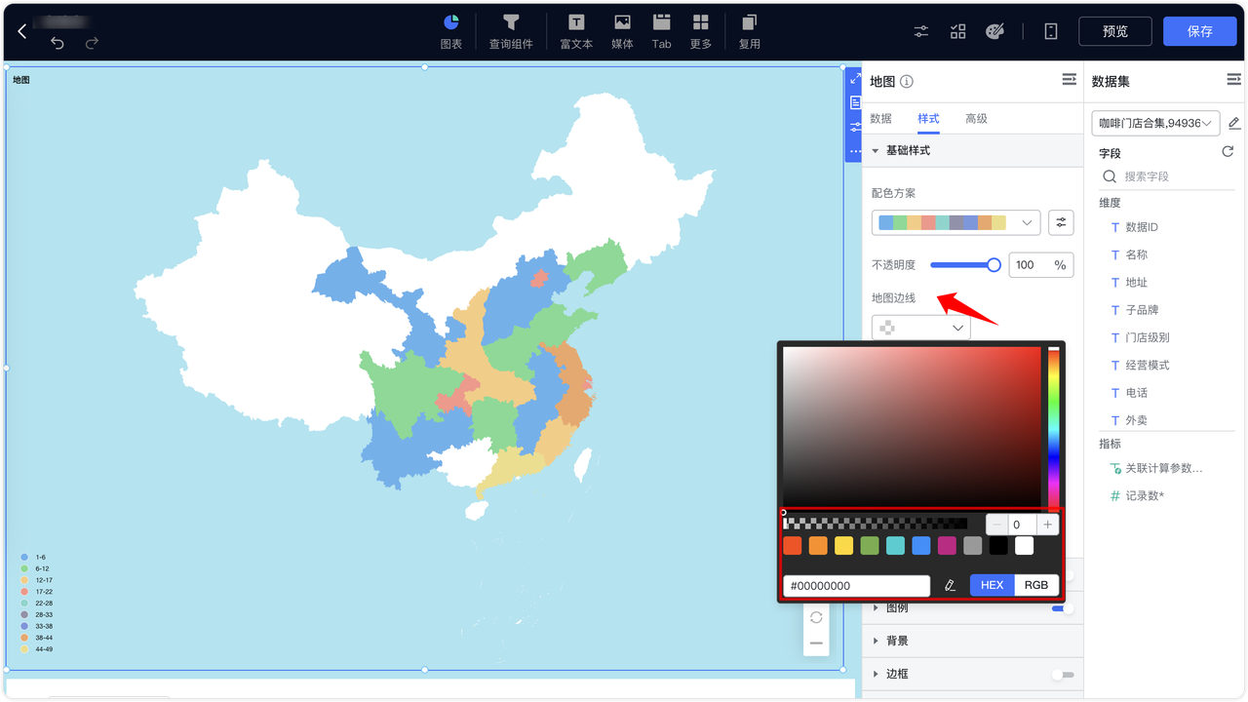The width and height of the screenshot is (1248, 702).
Task: Insert a 查询组件 filter widget
Action: coord(511,31)
